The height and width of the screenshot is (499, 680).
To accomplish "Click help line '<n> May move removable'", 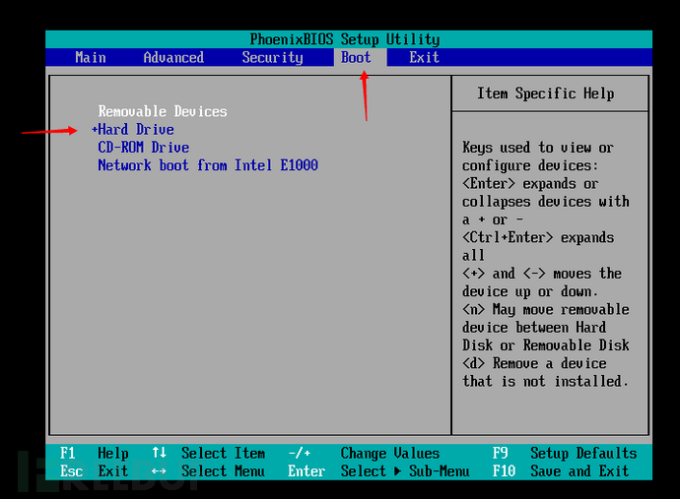I will click(x=546, y=309).
